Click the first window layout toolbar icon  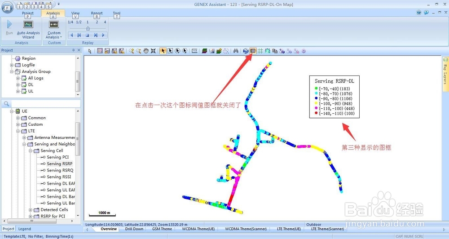click(x=100, y=51)
